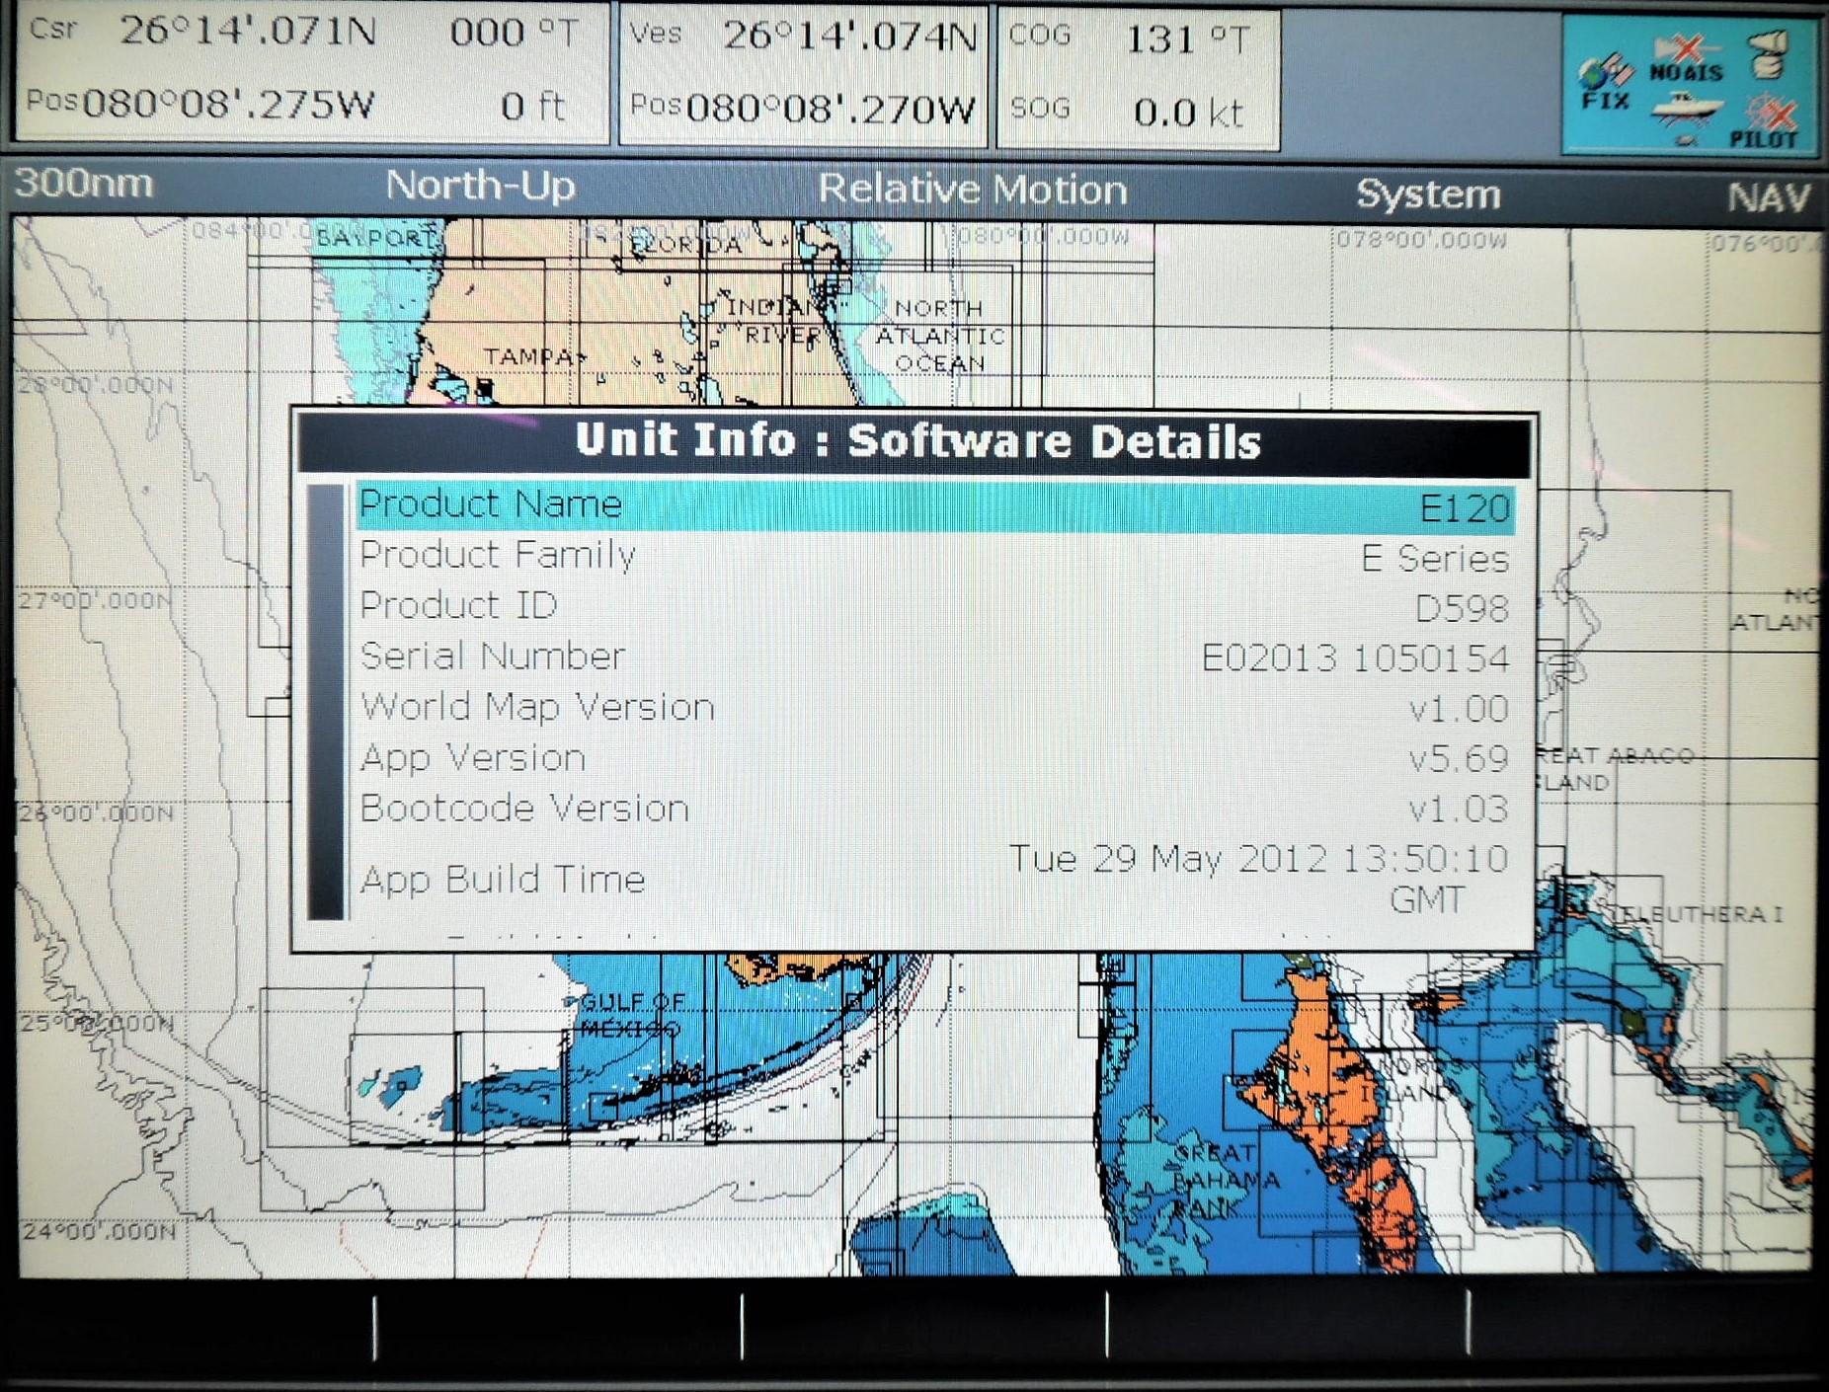Click the GREAT BAHAMA BANK chart label
1829x1392 pixels.
point(1226,1180)
